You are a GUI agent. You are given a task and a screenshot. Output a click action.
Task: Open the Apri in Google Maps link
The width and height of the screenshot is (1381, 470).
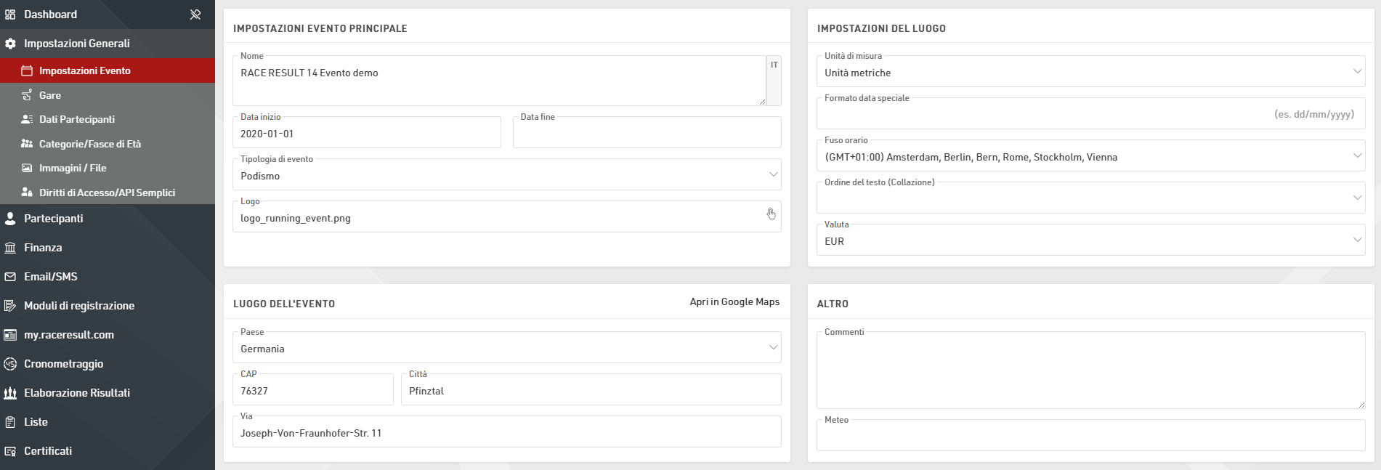point(734,301)
